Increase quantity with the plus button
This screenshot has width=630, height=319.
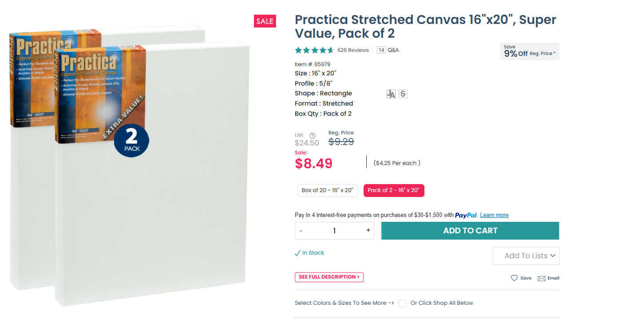368,231
